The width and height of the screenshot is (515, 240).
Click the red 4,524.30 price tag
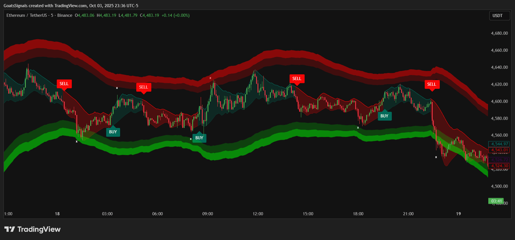click(x=499, y=166)
